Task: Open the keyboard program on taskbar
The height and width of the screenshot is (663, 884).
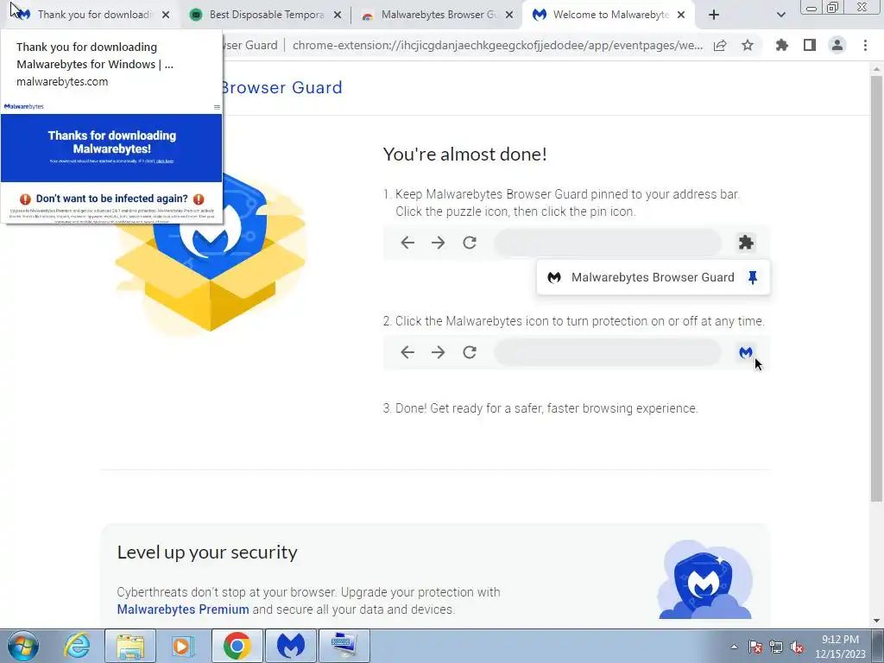Action: (344, 646)
